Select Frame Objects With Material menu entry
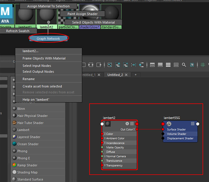 point(44,58)
